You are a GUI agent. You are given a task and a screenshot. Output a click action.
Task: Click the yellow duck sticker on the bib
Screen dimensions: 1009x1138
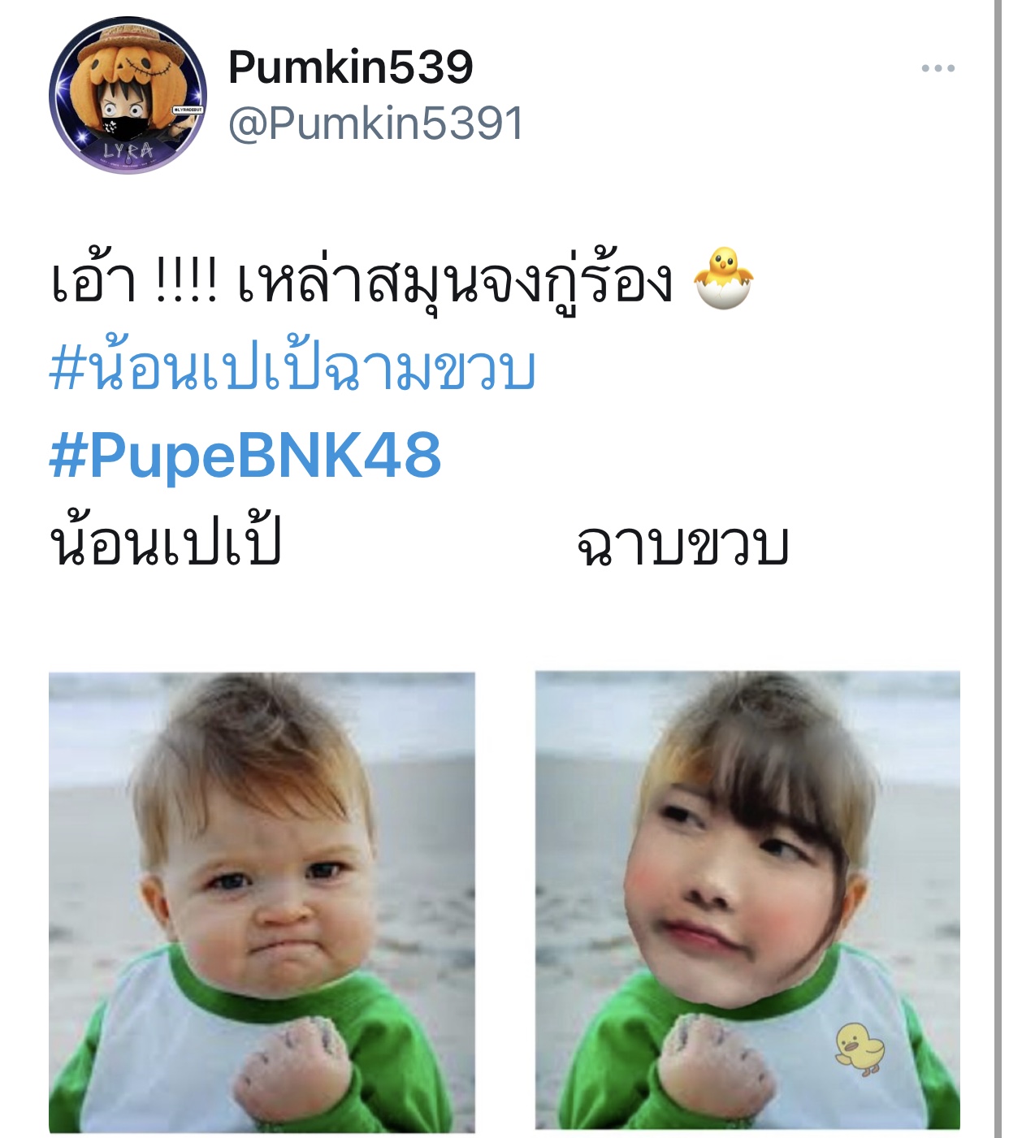860,1049
